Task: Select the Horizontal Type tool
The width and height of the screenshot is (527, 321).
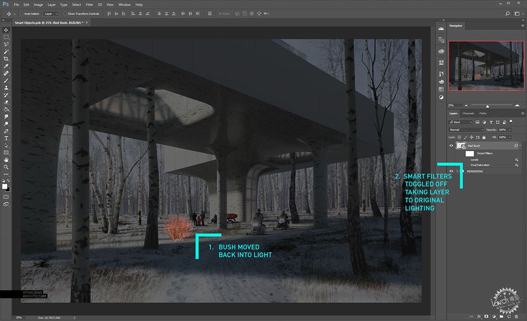Action: [6, 139]
